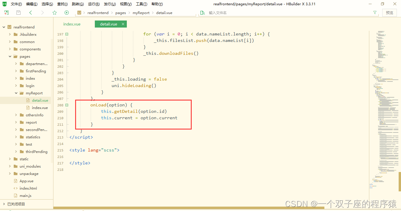Click the file search icon
Image resolution: width=401 pixels, height=211 pixels.
203,13
